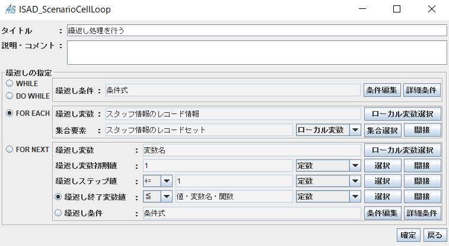Viewport: 449px width, 246px height.
Task: Click 条件編集 button beside WHILE condition
Action: coord(382,90)
